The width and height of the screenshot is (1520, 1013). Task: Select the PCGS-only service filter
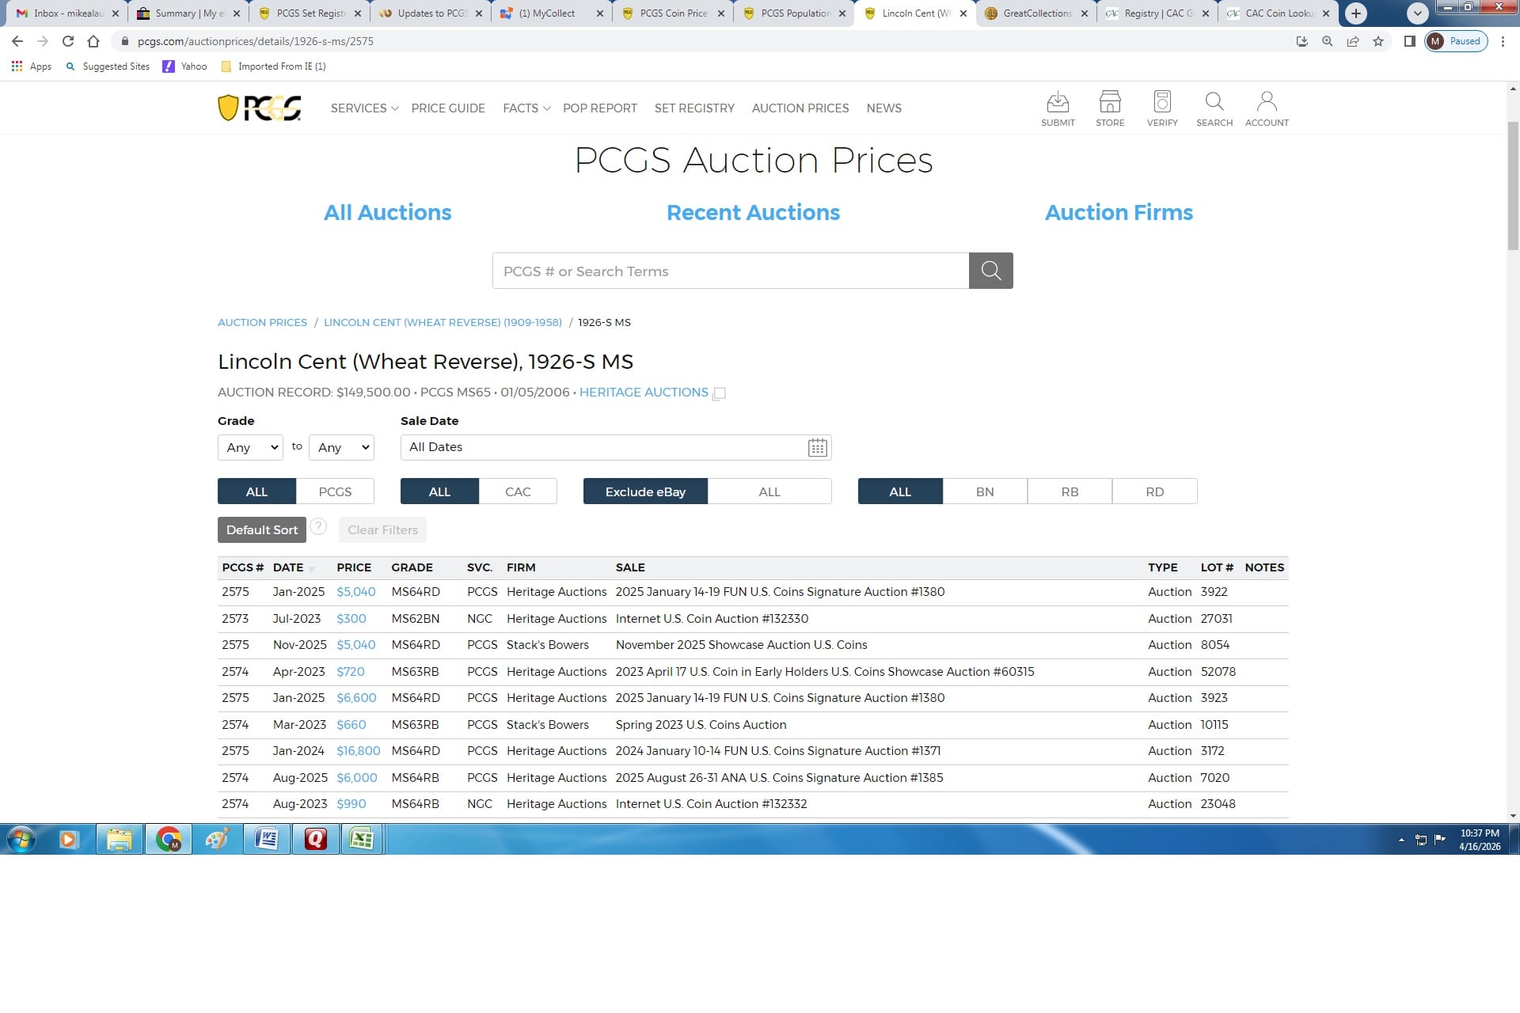(335, 491)
